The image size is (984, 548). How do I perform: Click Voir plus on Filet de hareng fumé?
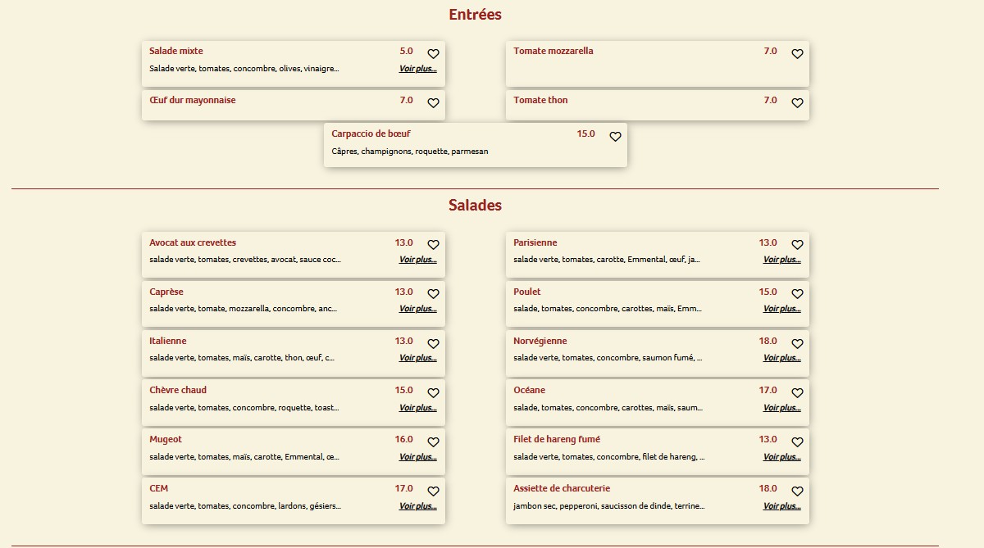coord(781,457)
